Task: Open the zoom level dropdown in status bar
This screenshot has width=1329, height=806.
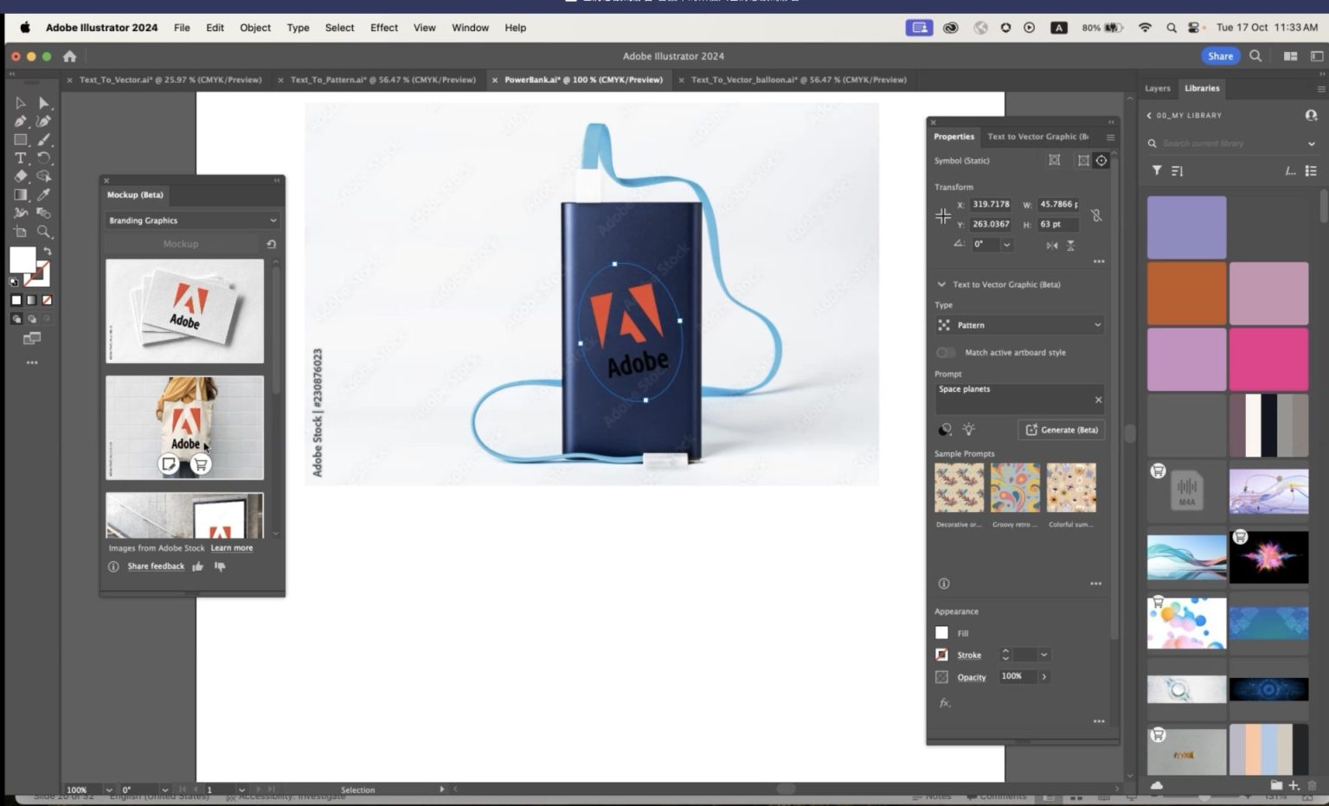Action: pos(109,790)
